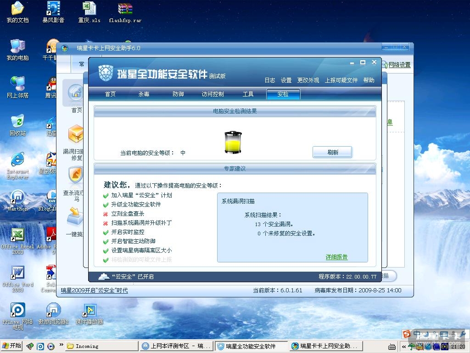Click 程序版本：22.00.00.77 text
The image size is (470, 353).
click(347, 277)
